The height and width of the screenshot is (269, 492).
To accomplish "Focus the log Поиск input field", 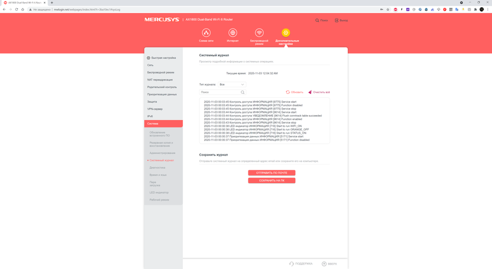I will coord(219,92).
